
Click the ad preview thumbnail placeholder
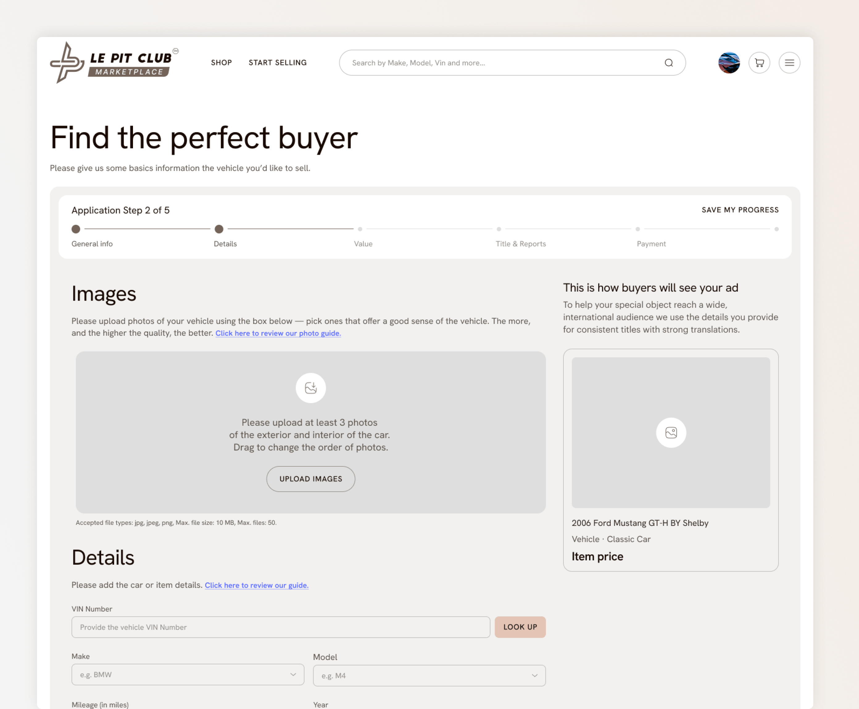click(x=670, y=432)
